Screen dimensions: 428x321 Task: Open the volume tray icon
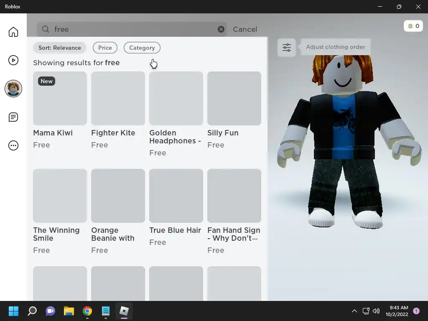tap(376, 311)
